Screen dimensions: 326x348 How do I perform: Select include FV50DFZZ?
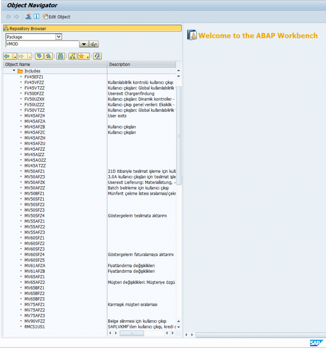[x=34, y=94]
